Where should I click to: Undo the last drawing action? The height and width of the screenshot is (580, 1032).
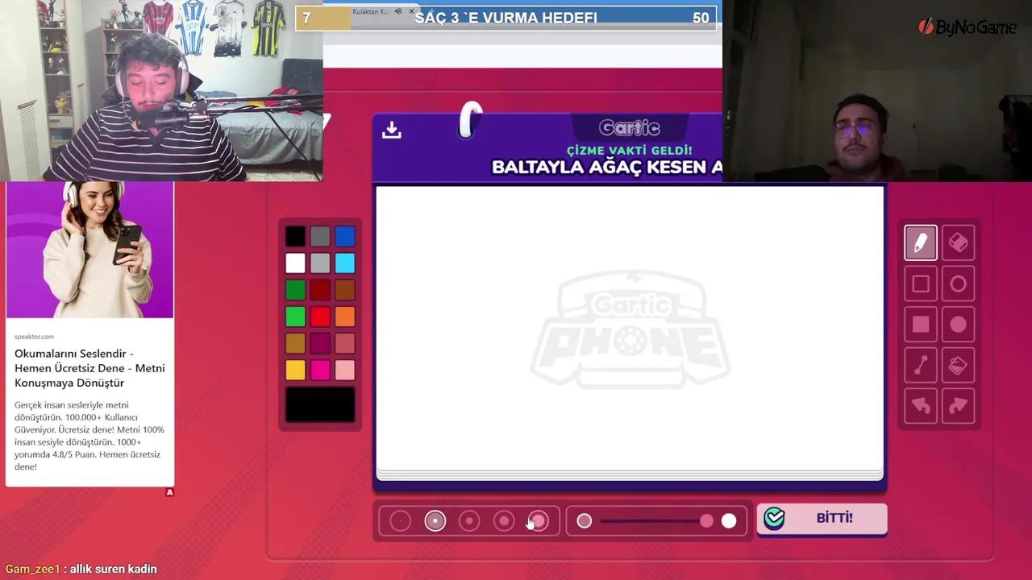click(x=921, y=405)
